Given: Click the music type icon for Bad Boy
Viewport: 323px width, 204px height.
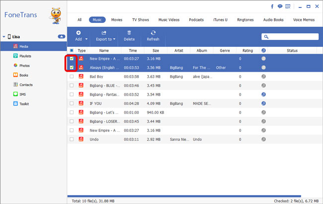Looking at the screenshot, I should [81, 76].
